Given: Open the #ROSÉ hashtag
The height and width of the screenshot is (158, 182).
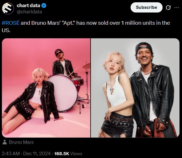Looking at the screenshot, I should (x=11, y=23).
